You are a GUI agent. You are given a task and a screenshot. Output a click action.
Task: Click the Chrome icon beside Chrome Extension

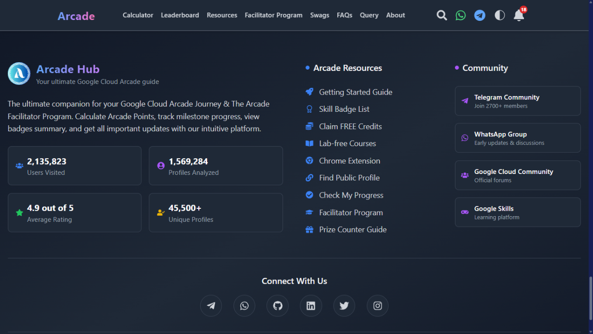309,161
